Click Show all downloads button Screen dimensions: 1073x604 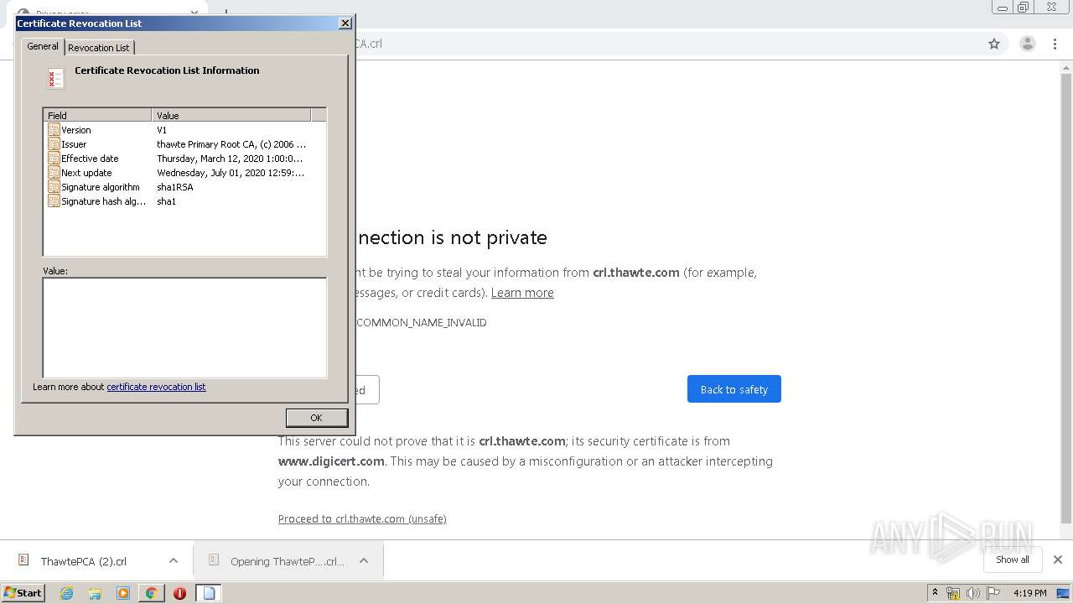point(1013,560)
